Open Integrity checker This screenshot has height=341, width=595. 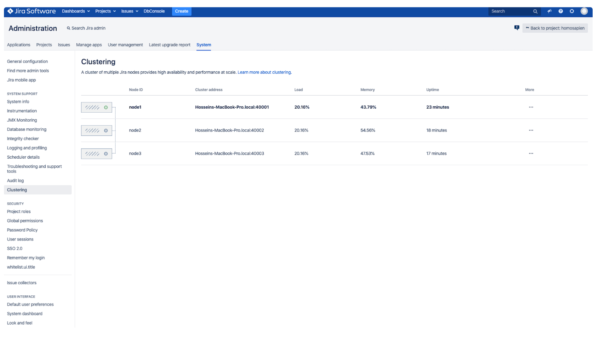[23, 139]
